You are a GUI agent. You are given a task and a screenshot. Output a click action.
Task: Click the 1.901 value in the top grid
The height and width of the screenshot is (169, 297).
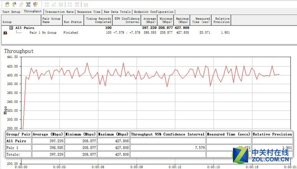tap(225, 32)
